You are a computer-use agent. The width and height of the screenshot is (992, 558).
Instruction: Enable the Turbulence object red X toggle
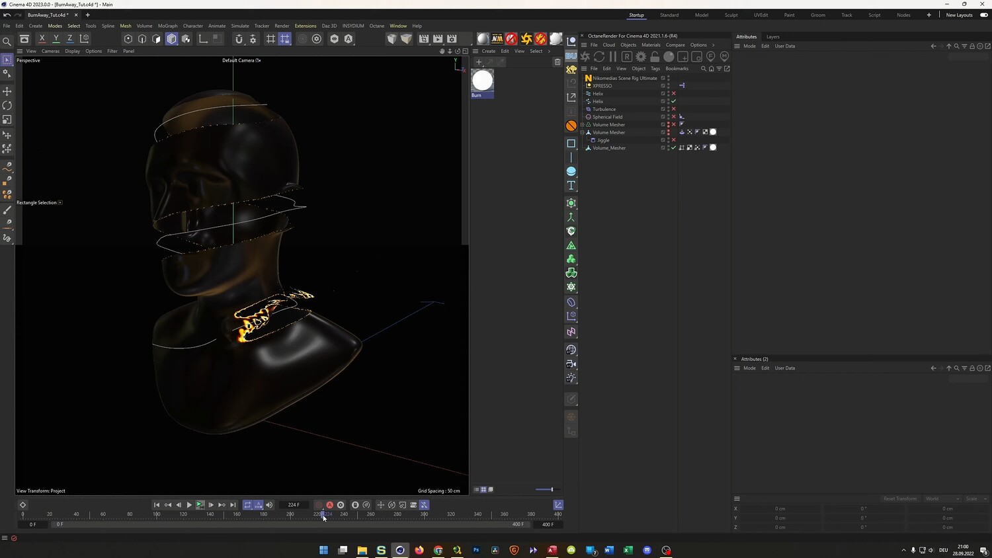pos(674,109)
